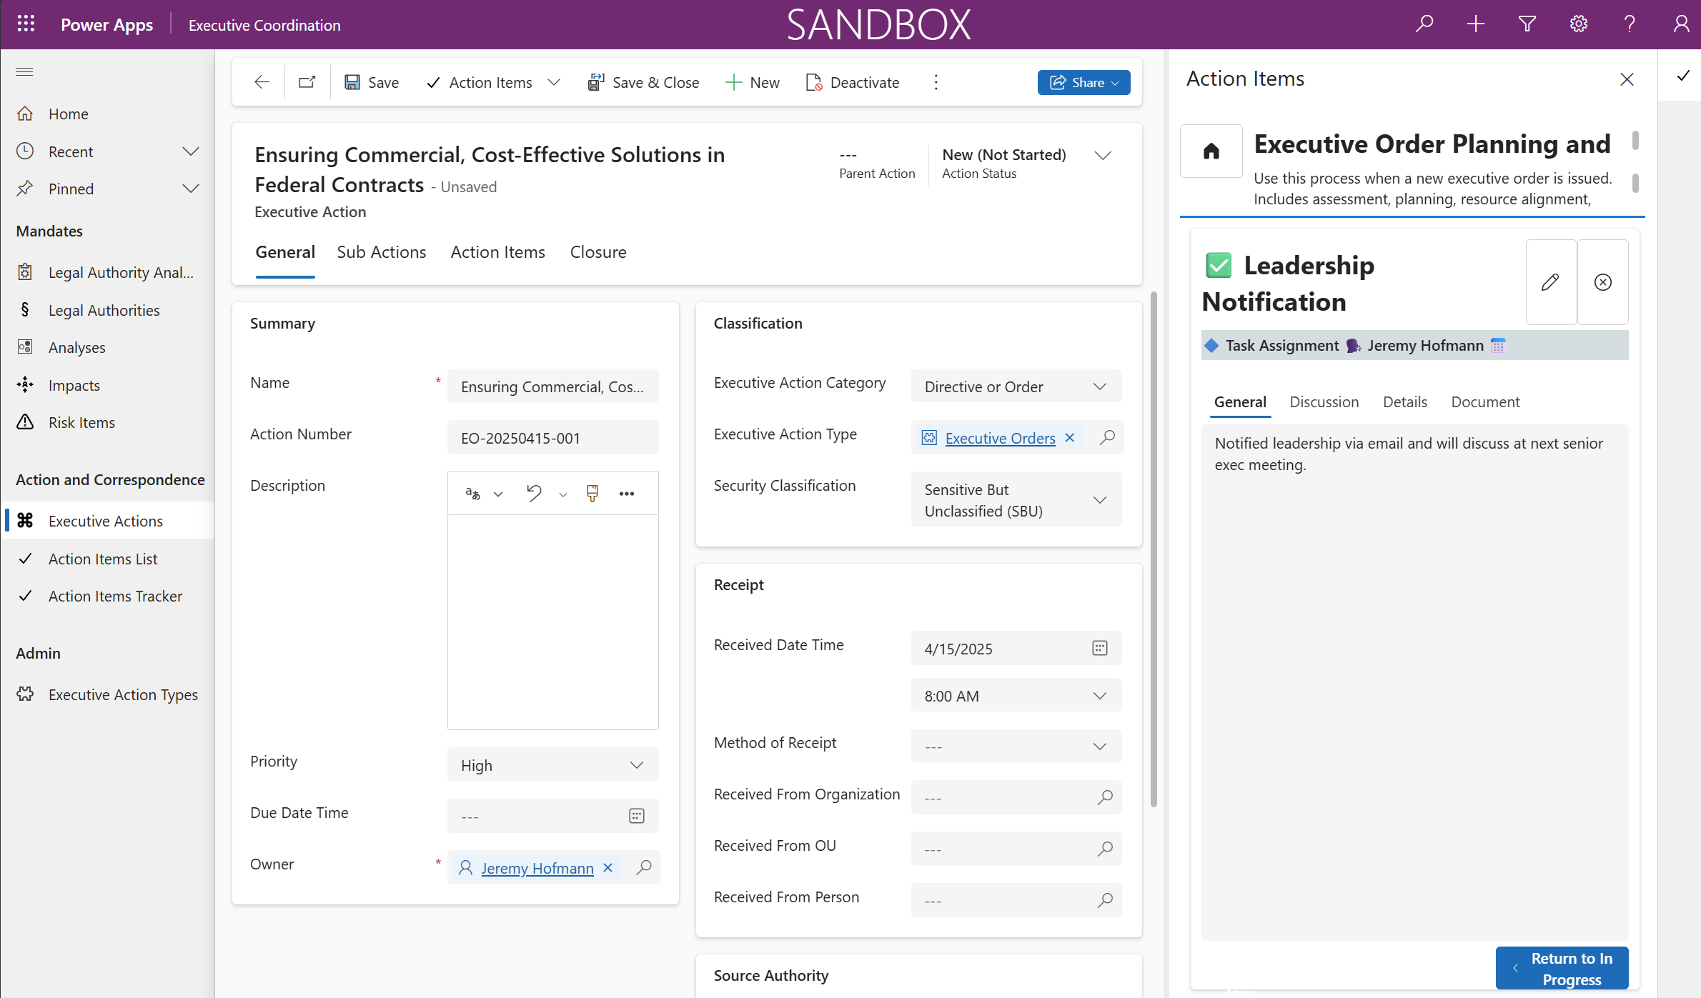
Task: Expand the header fields chevron by Action Status
Action: point(1103,156)
